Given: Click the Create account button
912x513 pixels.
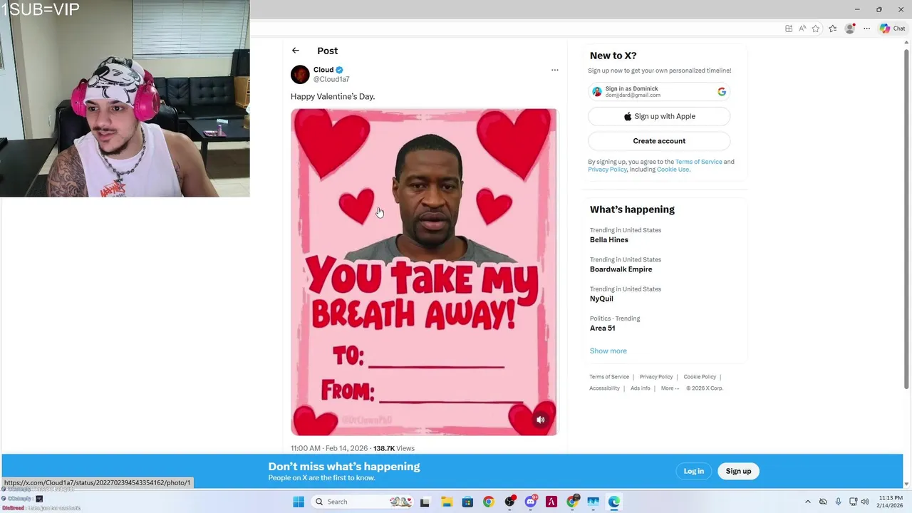Looking at the screenshot, I should [659, 141].
